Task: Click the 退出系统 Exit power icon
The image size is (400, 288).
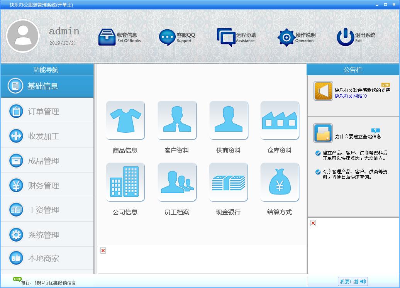Action: tap(346, 37)
